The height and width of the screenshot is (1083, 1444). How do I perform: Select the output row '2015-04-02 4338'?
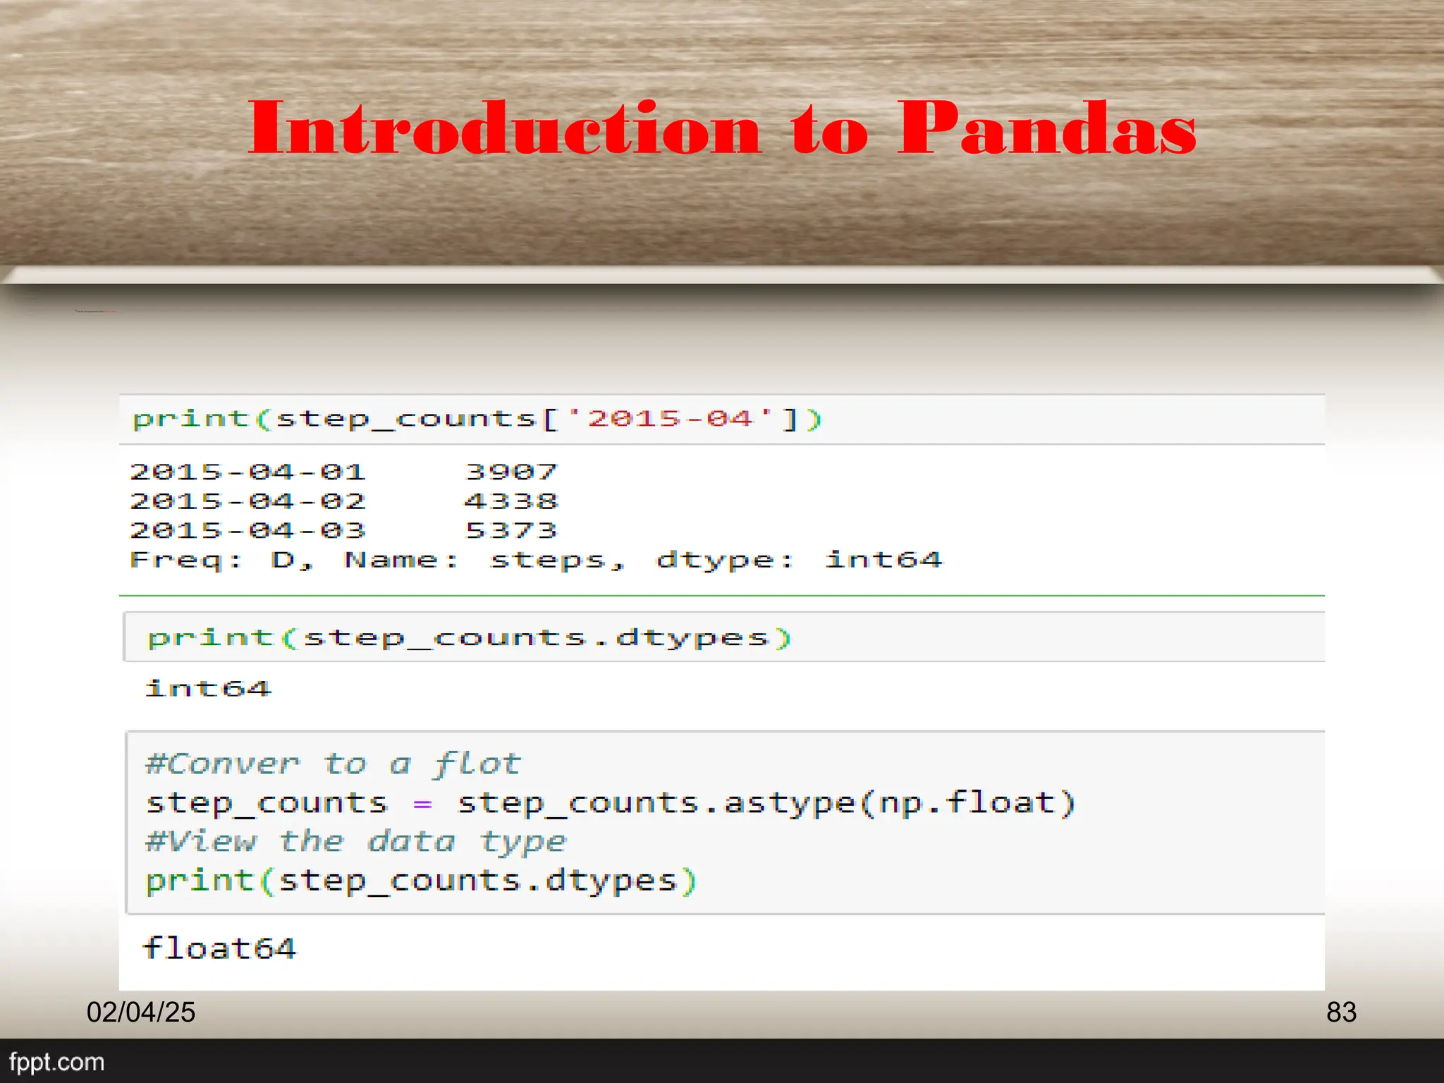tap(343, 501)
